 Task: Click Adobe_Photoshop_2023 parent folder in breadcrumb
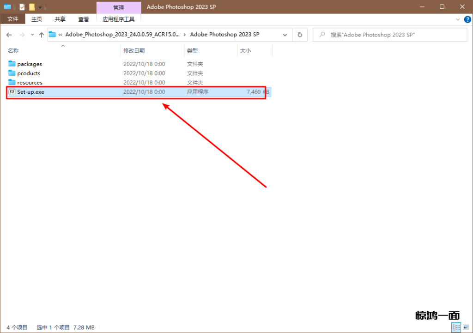click(122, 35)
